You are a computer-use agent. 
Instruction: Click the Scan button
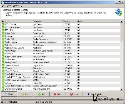[x=25, y=94]
